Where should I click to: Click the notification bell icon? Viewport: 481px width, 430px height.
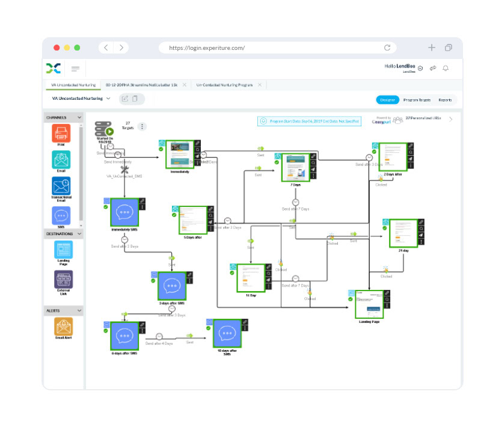point(446,68)
